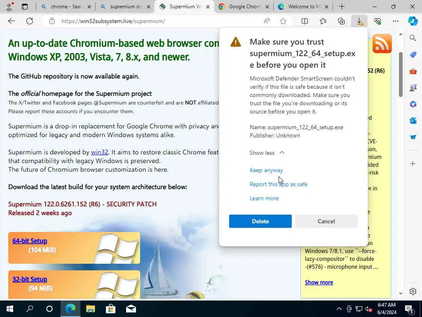This screenshot has width=422, height=317.
Task: Open the sidebar Drop send icon
Action: pyautogui.click(x=413, y=137)
